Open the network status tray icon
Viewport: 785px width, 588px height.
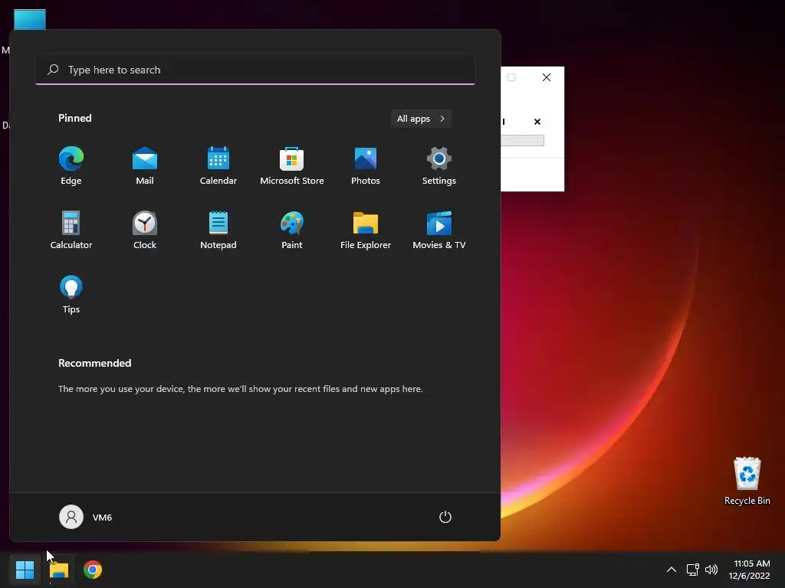point(692,570)
